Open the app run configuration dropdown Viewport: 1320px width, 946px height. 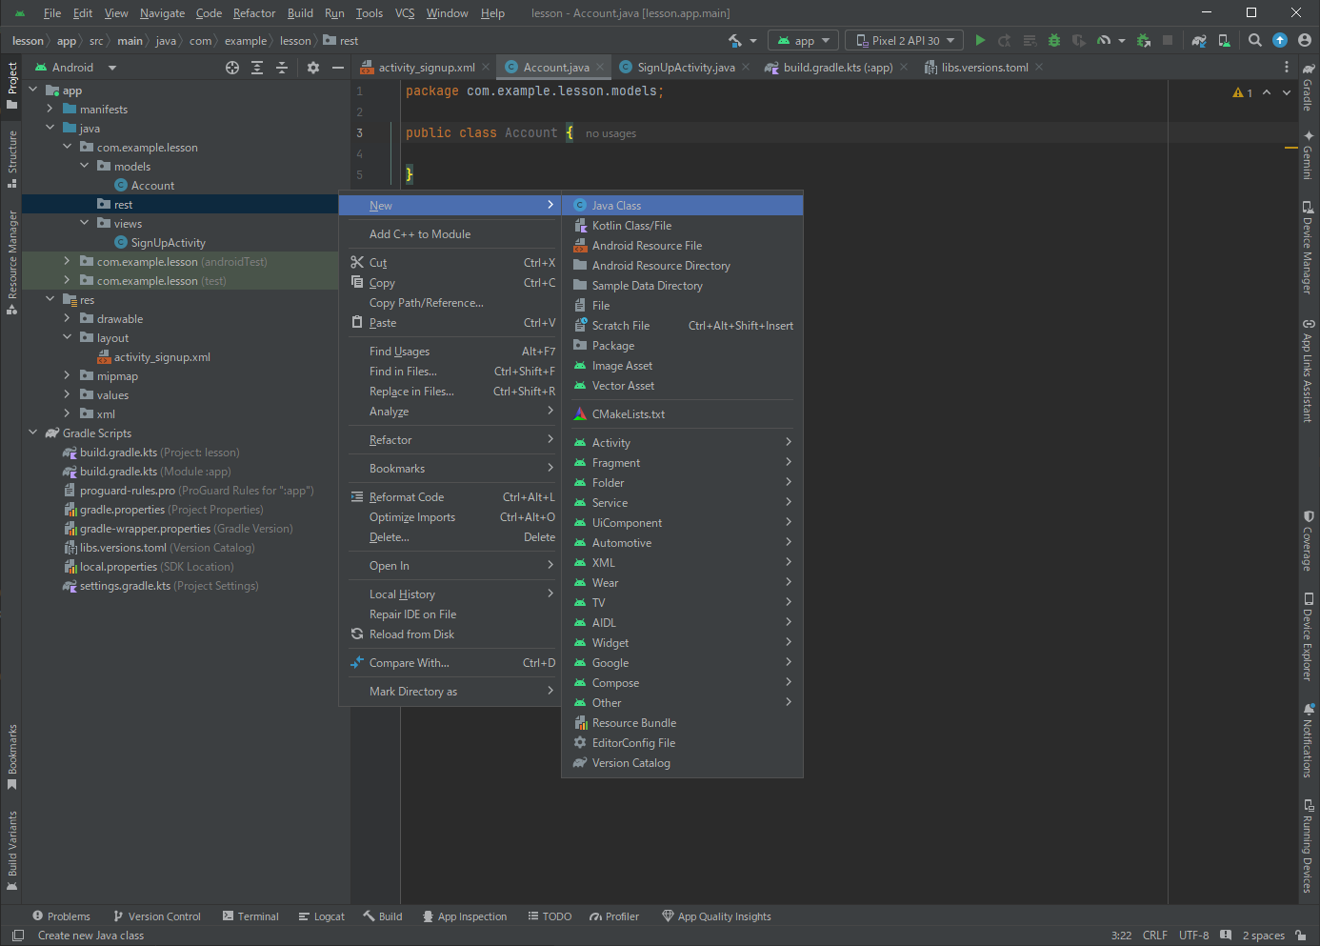point(805,41)
